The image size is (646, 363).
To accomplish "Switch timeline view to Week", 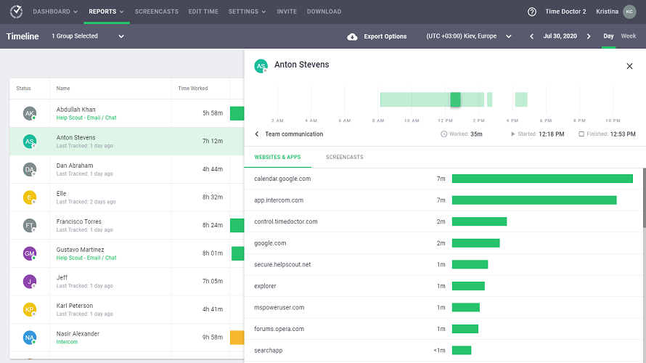I will pyautogui.click(x=628, y=36).
